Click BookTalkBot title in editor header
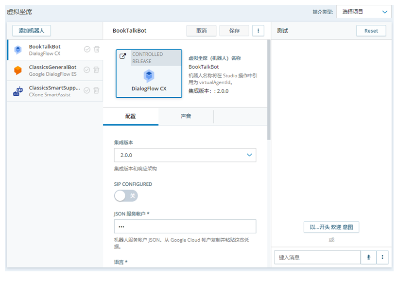Viewport: 397px width, 283px height. (x=129, y=31)
